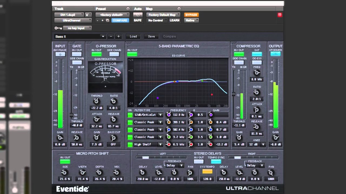Toggle the O-Pressor IN/OUT switch
Viewport: 346px width, 194px height.
[97, 54]
